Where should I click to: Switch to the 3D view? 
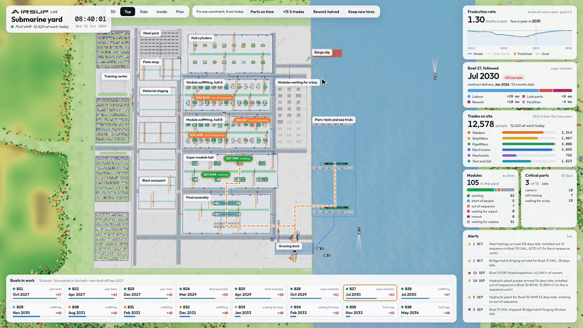113,12
